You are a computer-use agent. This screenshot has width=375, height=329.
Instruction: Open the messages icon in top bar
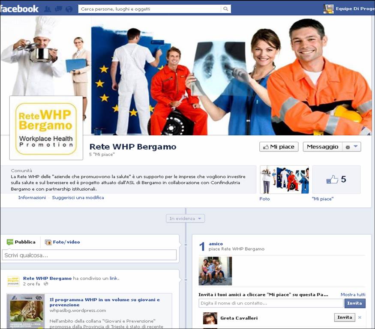(58, 9)
